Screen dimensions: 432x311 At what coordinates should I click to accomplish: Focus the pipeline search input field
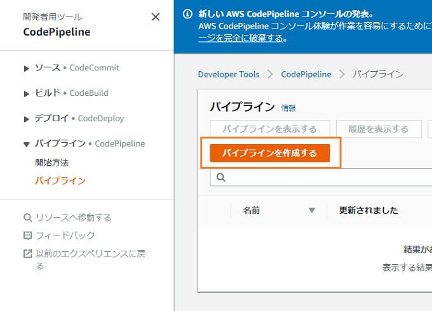click(321, 178)
